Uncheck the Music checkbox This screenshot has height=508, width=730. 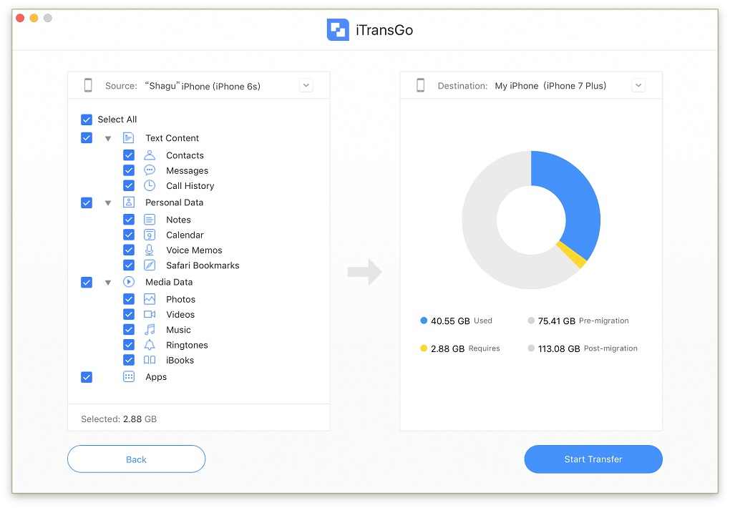[x=129, y=330]
